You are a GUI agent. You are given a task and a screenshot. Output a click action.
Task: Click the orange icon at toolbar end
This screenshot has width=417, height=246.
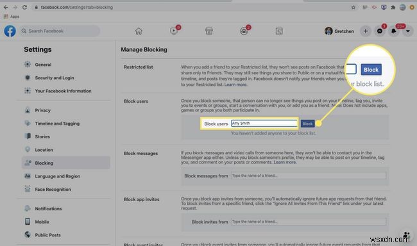[412, 8]
